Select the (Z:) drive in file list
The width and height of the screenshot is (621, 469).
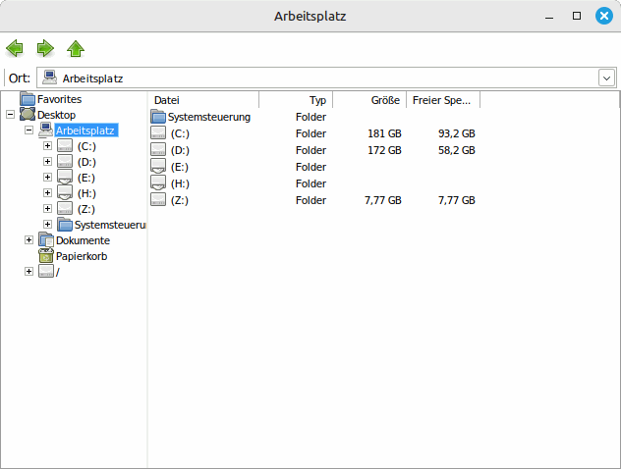[x=179, y=200]
